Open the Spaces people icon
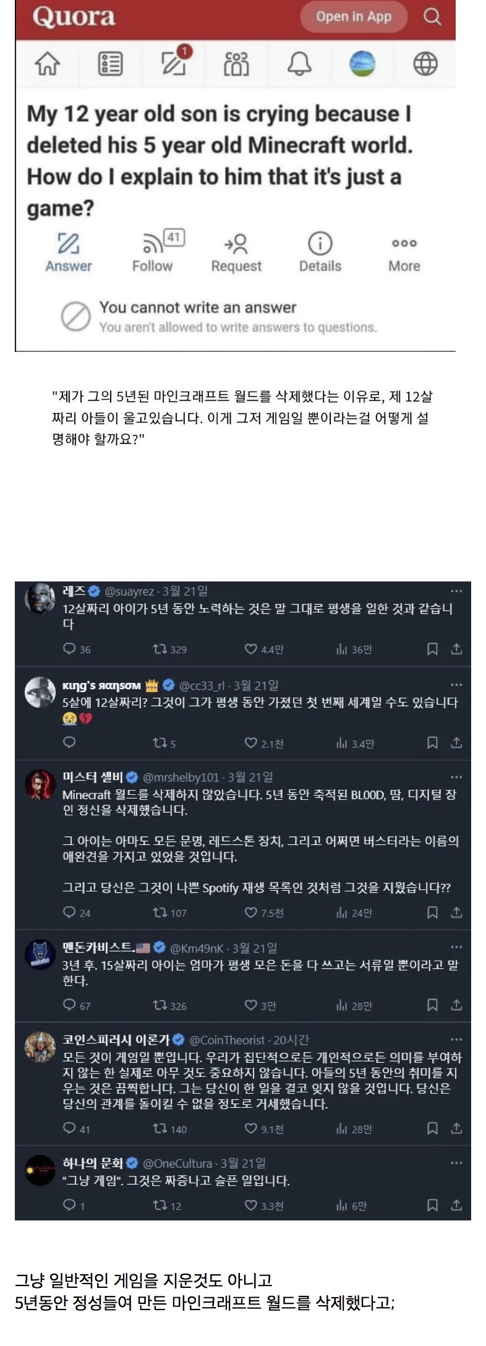The image size is (486, 1346). [x=236, y=64]
